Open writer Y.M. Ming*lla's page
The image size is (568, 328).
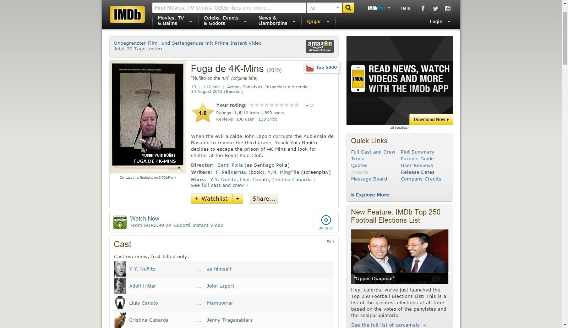click(283, 172)
